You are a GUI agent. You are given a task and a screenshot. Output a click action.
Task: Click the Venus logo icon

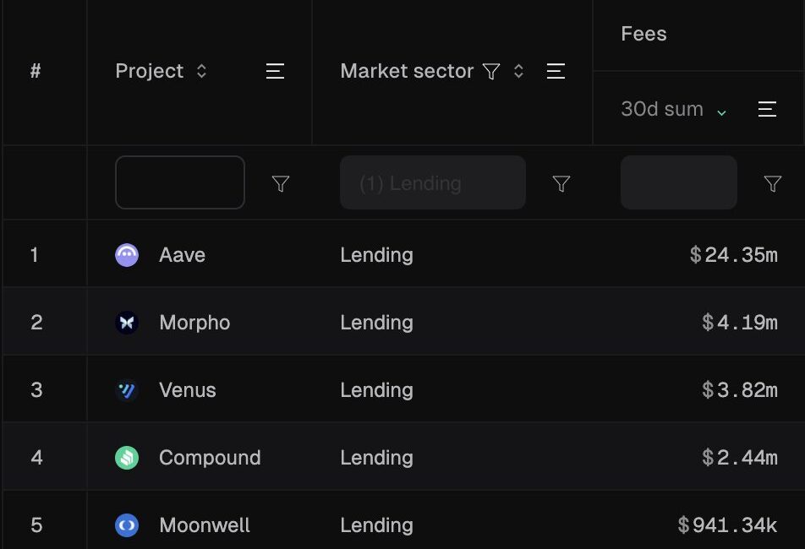pos(127,390)
